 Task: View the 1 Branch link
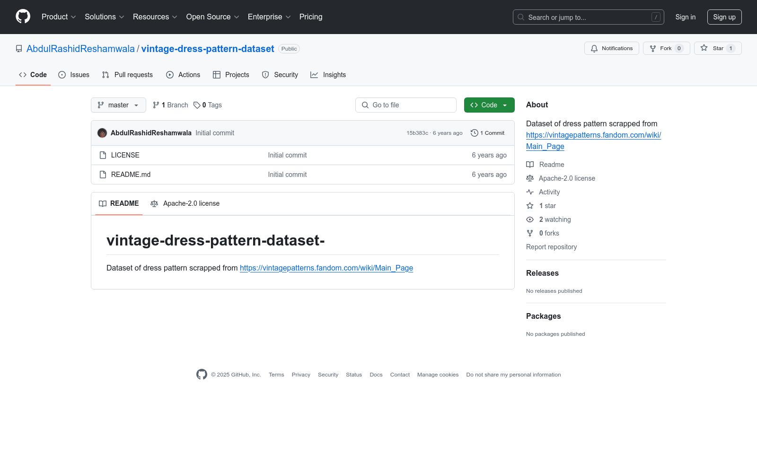170,105
